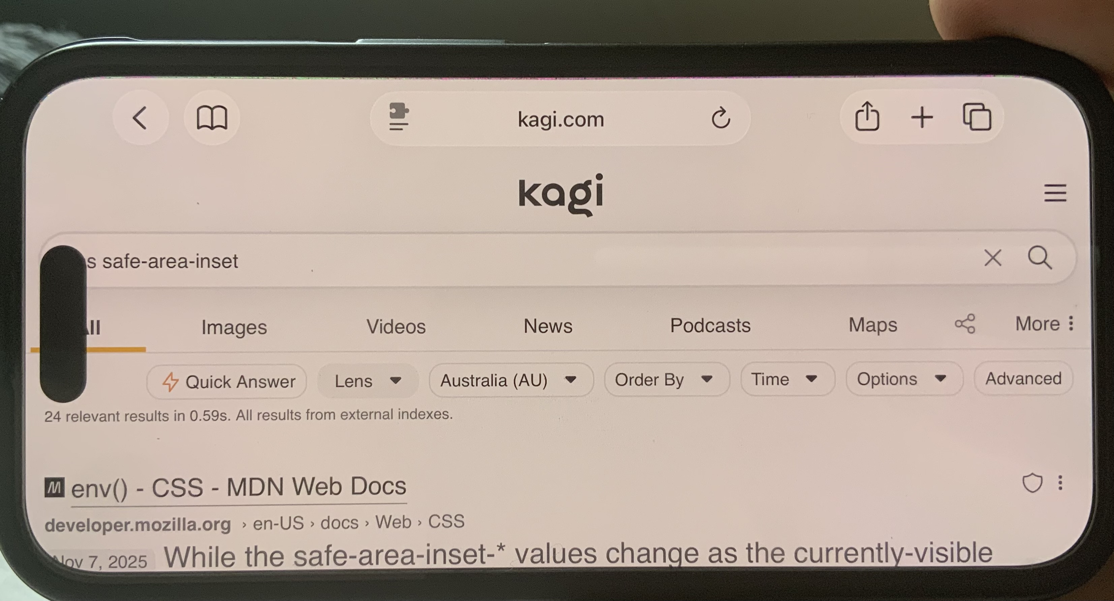This screenshot has width=1114, height=601.
Task: Open Safari share sheet icon
Action: (867, 116)
